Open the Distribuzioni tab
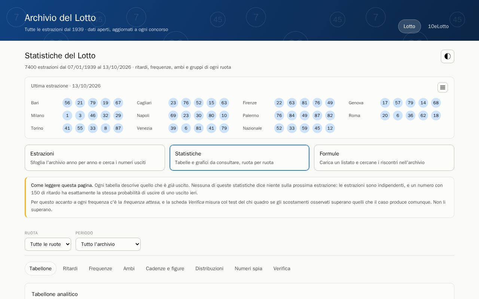Image resolution: width=479 pixels, height=299 pixels. pos(209,268)
